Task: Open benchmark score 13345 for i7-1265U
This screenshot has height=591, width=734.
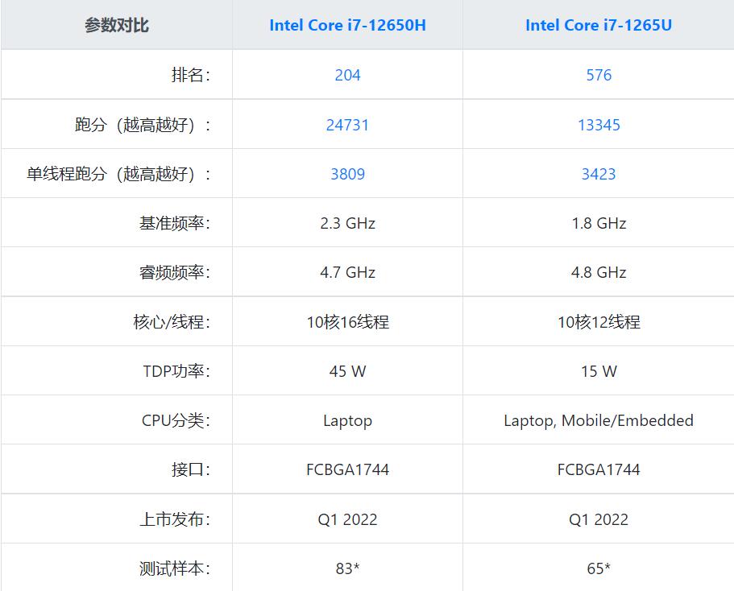Action: [599, 125]
